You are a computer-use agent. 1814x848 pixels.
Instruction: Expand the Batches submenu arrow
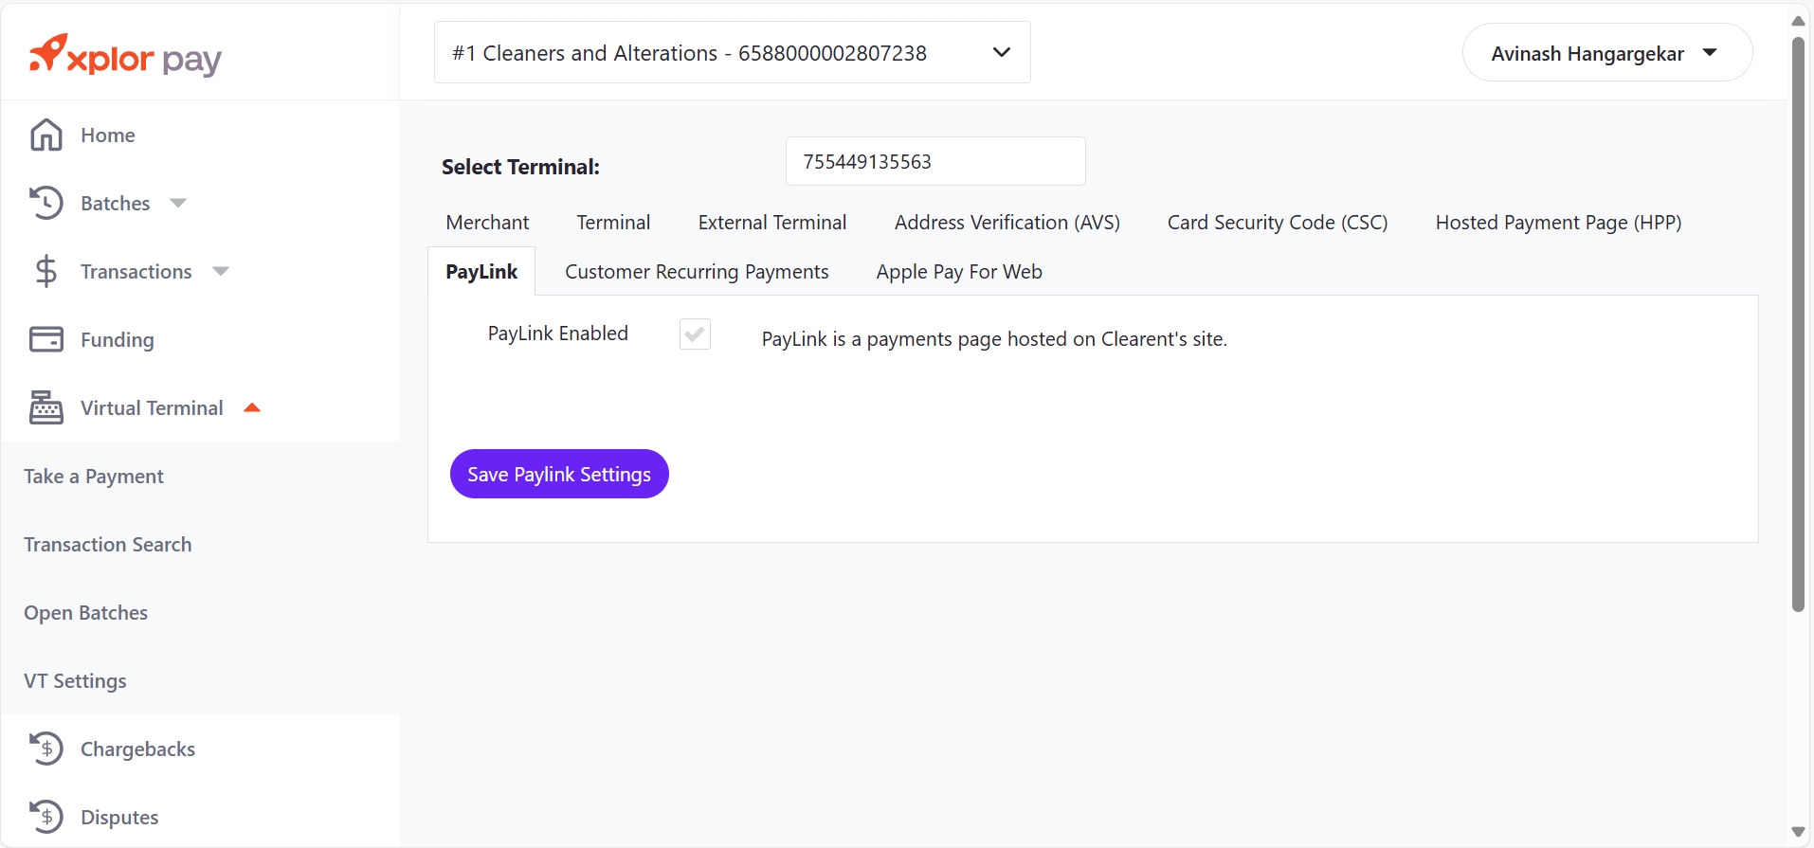[x=178, y=203]
